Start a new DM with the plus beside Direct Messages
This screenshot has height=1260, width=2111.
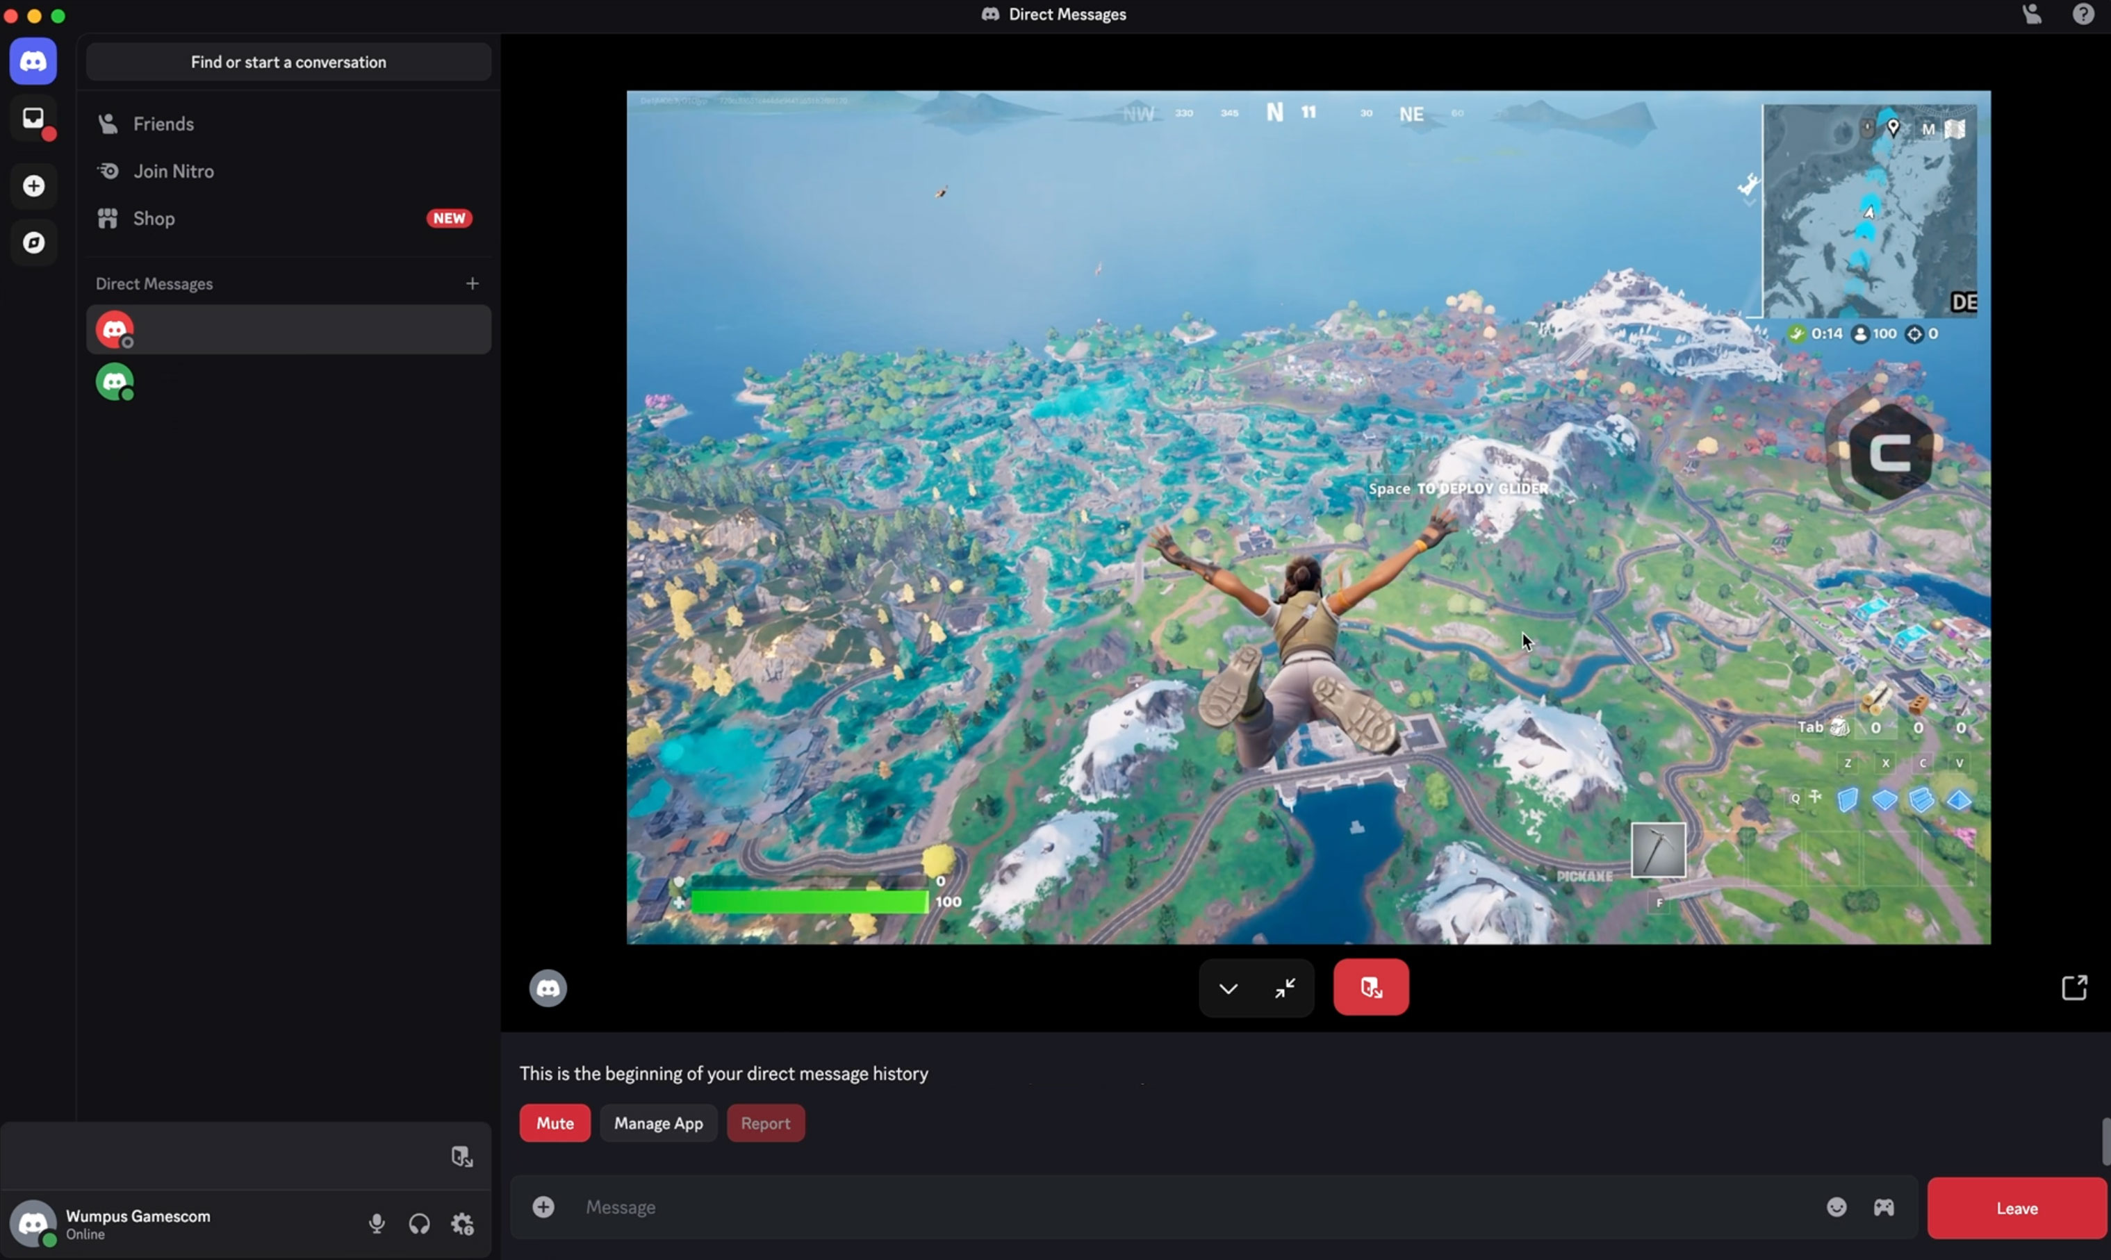(473, 283)
